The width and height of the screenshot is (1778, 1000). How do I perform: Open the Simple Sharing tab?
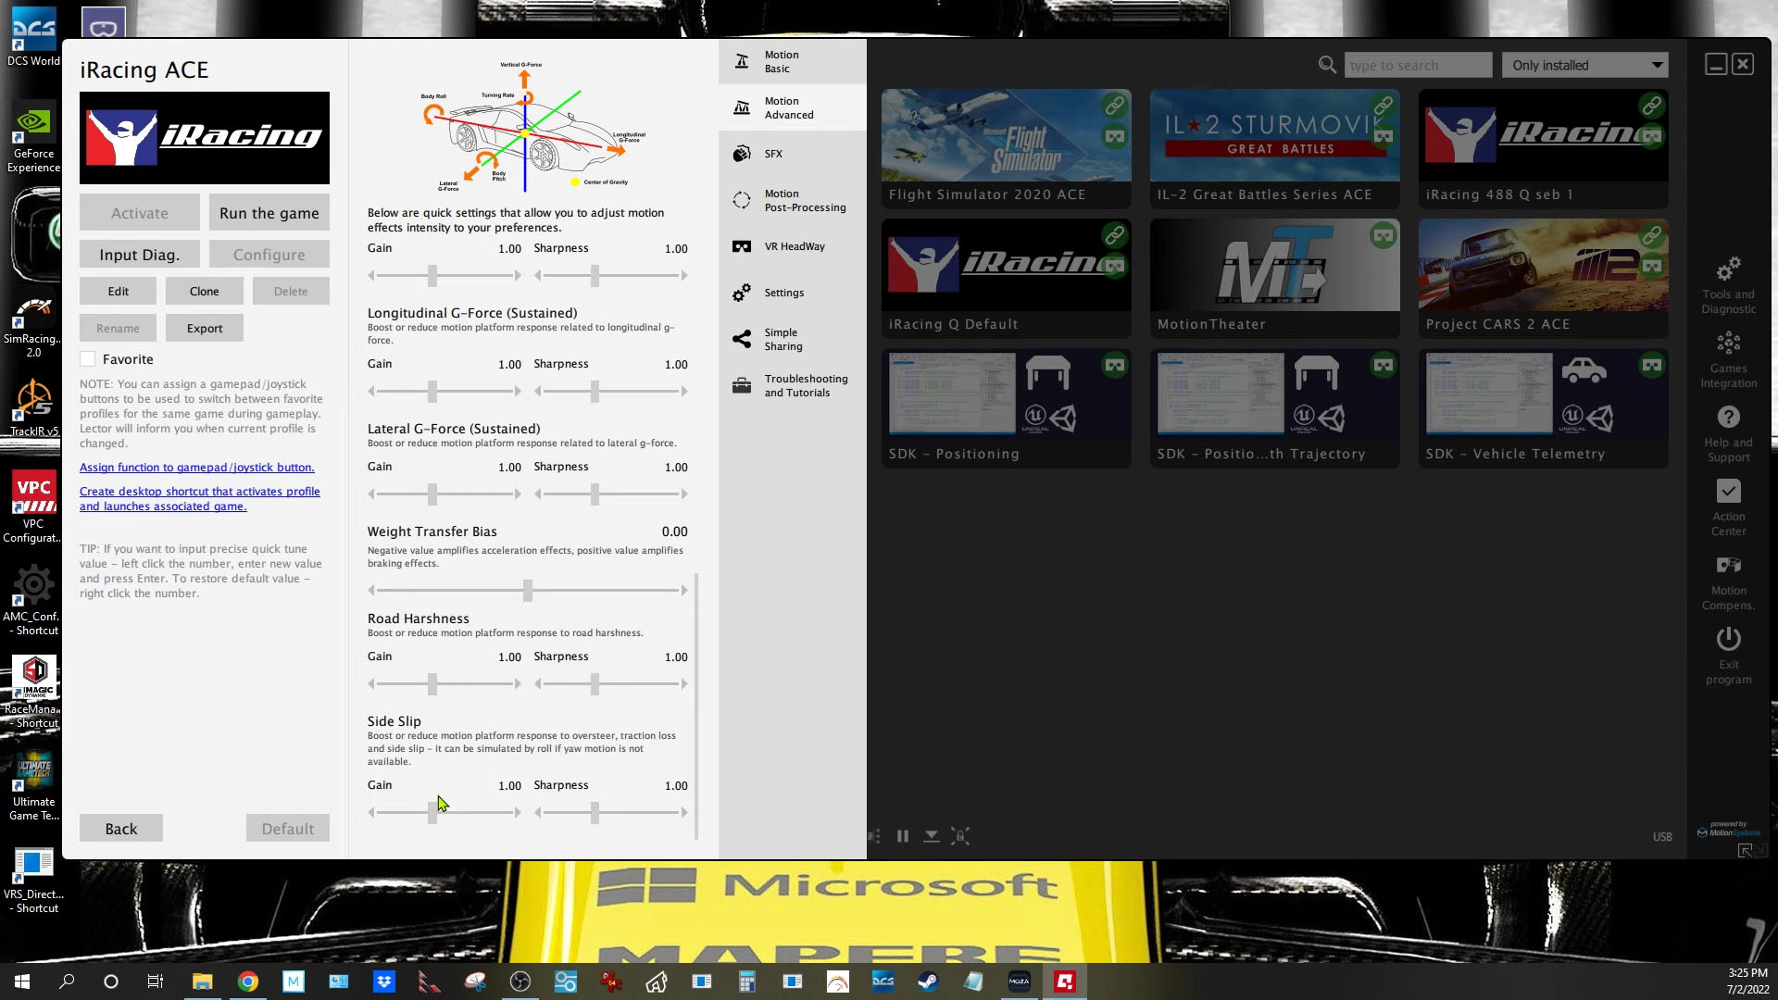793,340
